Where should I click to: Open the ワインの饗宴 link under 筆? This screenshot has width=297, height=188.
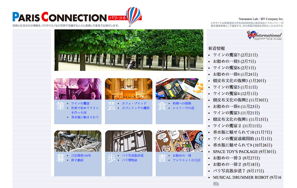80,103
